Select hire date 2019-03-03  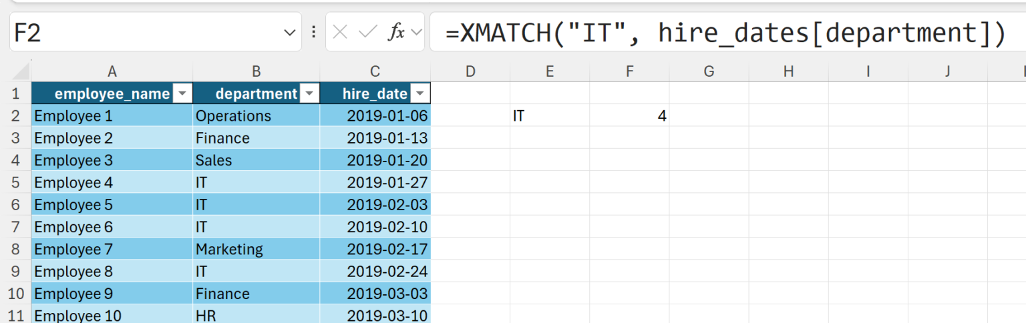(375, 294)
